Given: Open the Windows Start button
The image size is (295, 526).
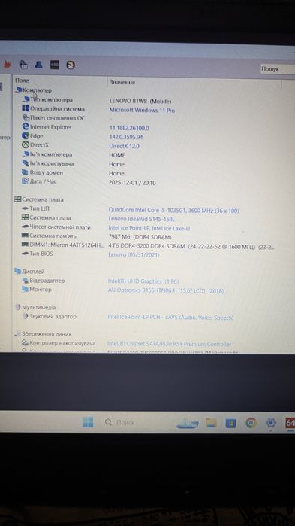Looking at the screenshot, I should coord(88,422).
